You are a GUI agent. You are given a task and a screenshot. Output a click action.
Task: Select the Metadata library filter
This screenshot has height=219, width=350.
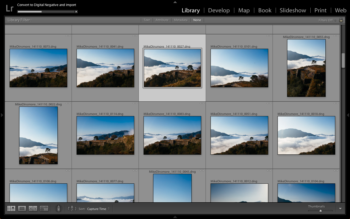click(181, 20)
